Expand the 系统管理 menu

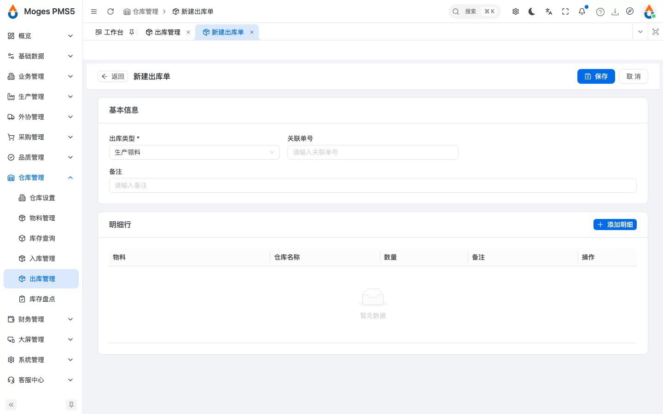tap(41, 360)
